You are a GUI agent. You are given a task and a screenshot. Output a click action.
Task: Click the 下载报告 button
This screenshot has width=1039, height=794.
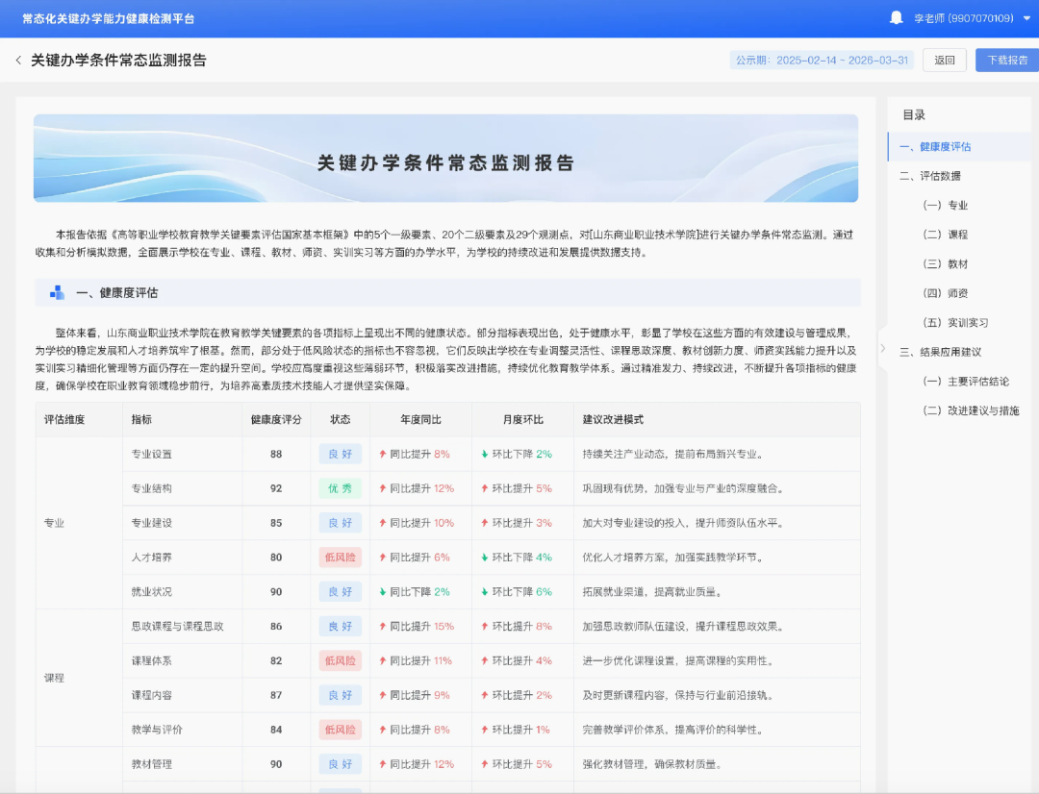coord(1006,61)
